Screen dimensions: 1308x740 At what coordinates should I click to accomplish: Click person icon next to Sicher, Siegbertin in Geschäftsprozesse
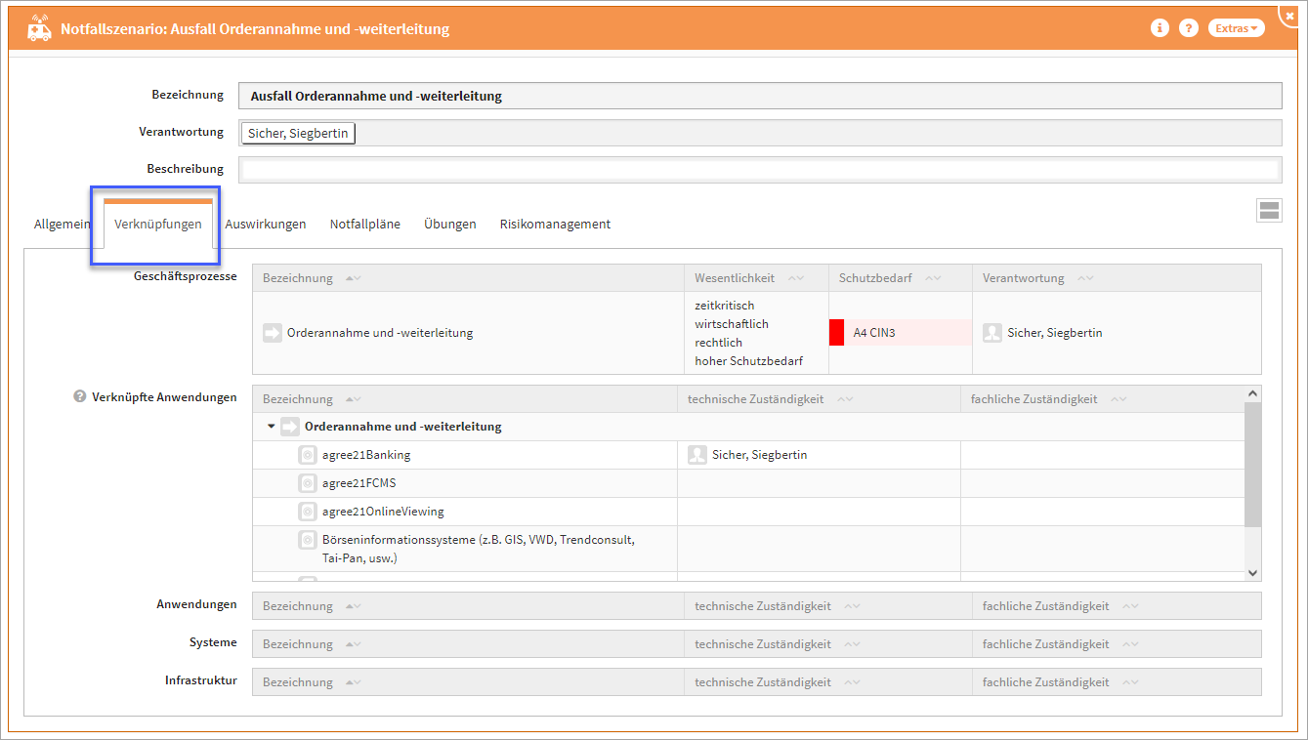coord(992,333)
